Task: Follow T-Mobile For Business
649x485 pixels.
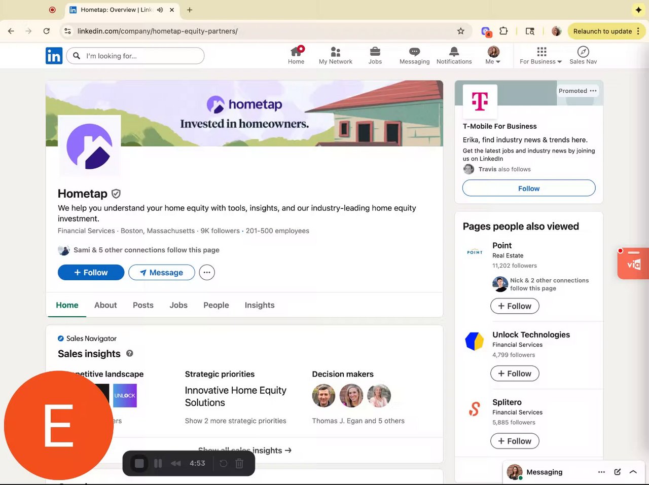Action: coord(529,188)
